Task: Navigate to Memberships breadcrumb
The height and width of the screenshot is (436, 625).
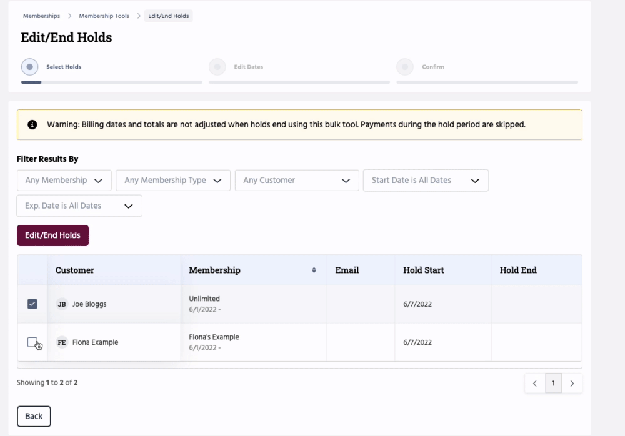Action: pyautogui.click(x=41, y=16)
